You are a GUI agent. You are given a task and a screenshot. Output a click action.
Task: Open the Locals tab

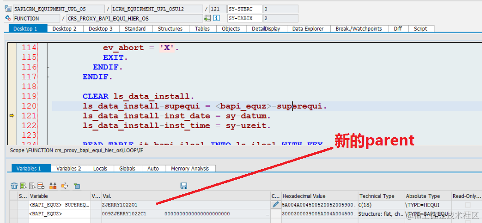pos(100,168)
